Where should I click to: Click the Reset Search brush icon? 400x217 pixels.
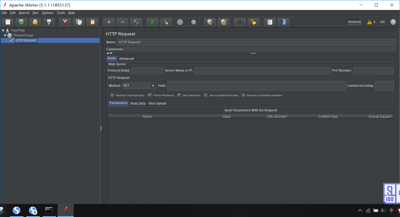pos(253,22)
